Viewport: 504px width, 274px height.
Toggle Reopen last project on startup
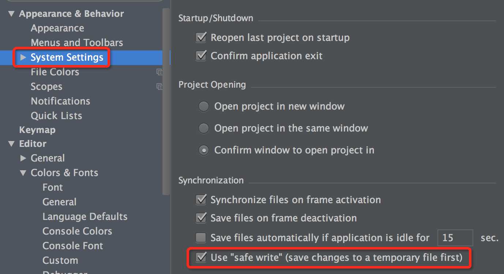(201, 38)
